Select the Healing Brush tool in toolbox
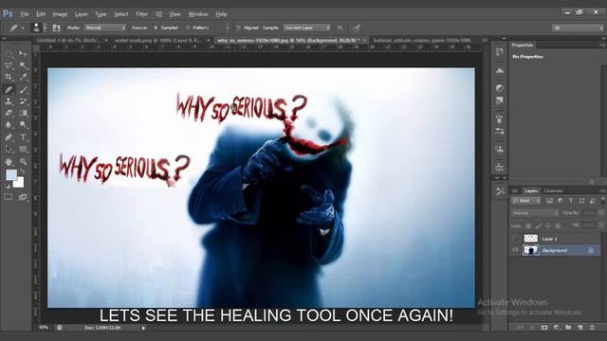The width and height of the screenshot is (607, 341). 9,89
